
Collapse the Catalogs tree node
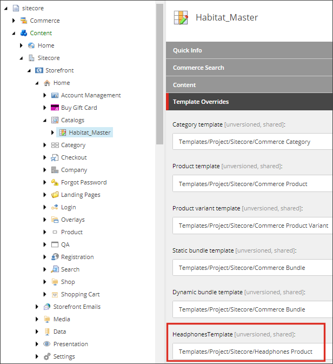click(44, 120)
